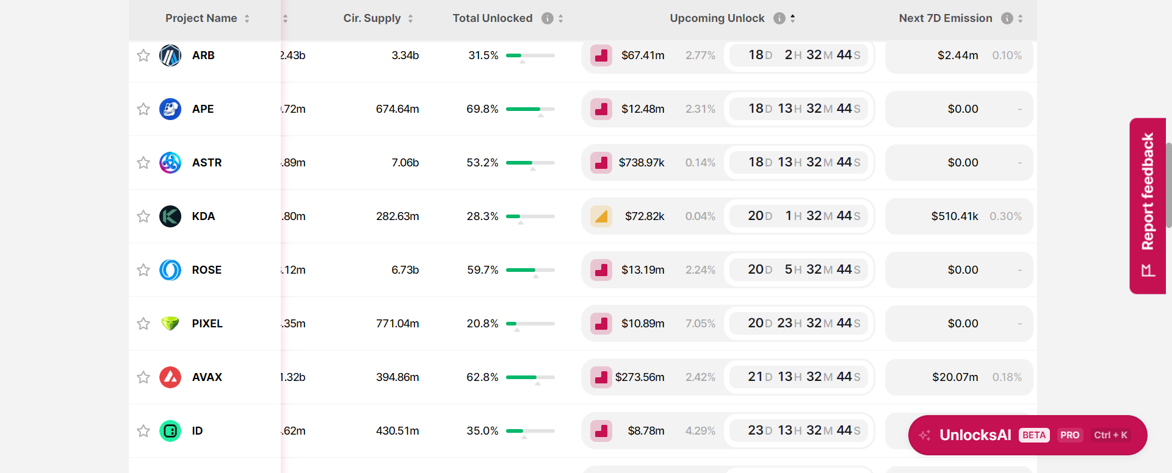The width and height of the screenshot is (1172, 473).
Task: Star the PIXEL project as favorite
Action: pyautogui.click(x=143, y=324)
